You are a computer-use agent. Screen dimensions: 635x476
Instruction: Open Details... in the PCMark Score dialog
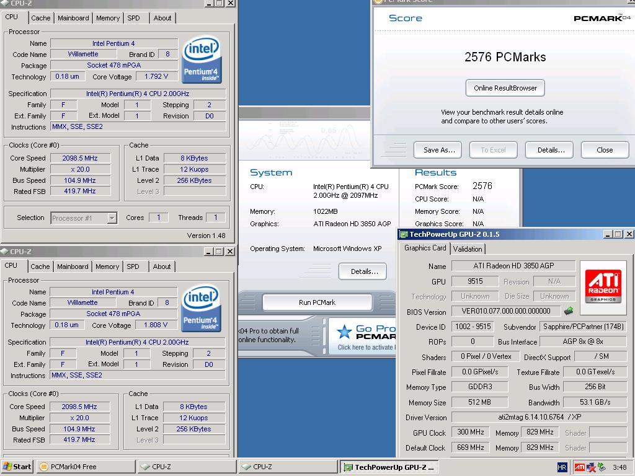coord(551,150)
